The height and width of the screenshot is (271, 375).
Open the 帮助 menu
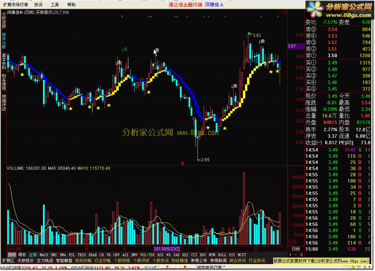coord(71,4)
